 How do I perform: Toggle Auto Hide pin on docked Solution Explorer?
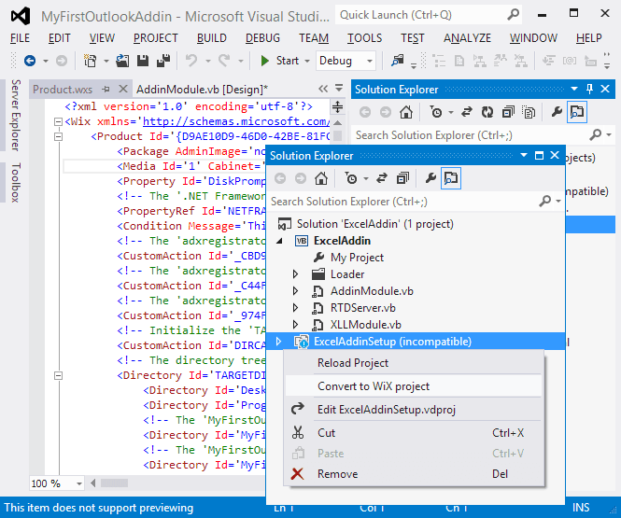coord(589,89)
